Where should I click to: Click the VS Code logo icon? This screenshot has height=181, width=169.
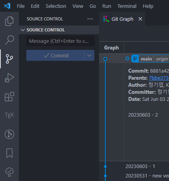pyautogui.click(x=7, y=6)
